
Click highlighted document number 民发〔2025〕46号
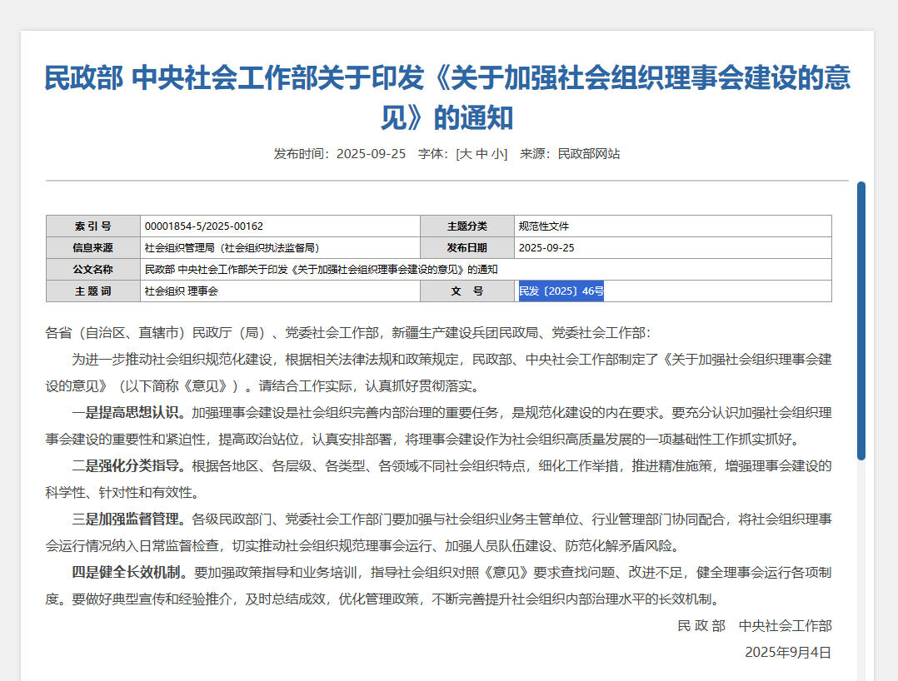click(561, 291)
